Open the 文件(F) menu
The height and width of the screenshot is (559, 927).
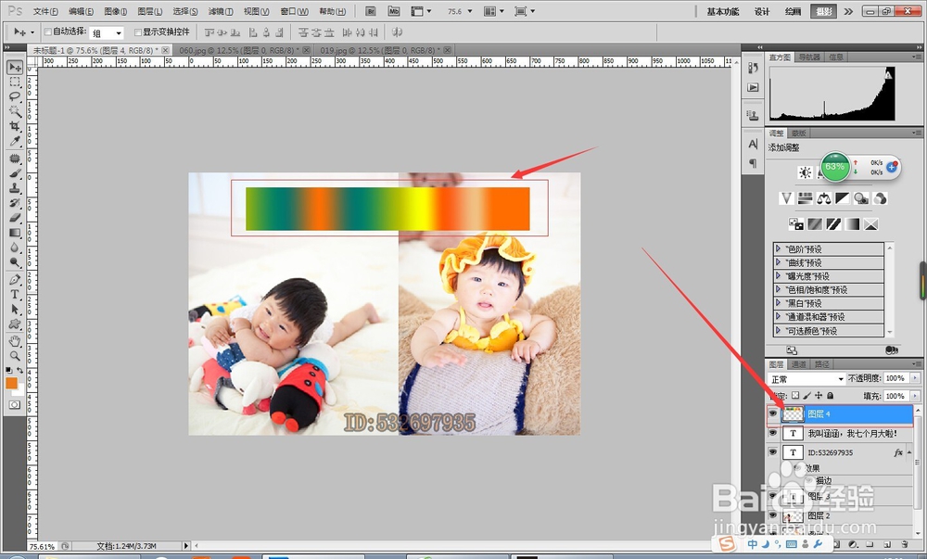tap(45, 11)
